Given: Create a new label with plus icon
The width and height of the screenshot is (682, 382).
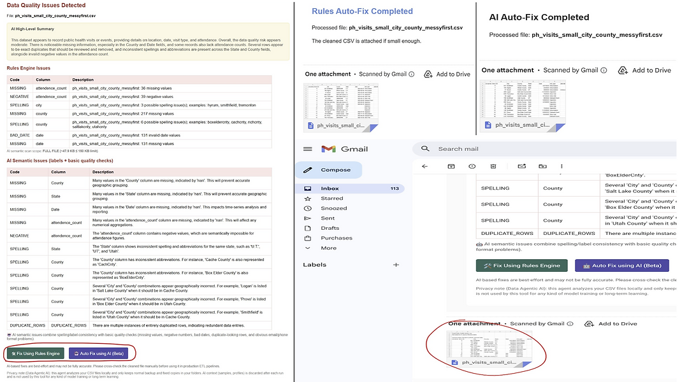Looking at the screenshot, I should click(x=396, y=265).
